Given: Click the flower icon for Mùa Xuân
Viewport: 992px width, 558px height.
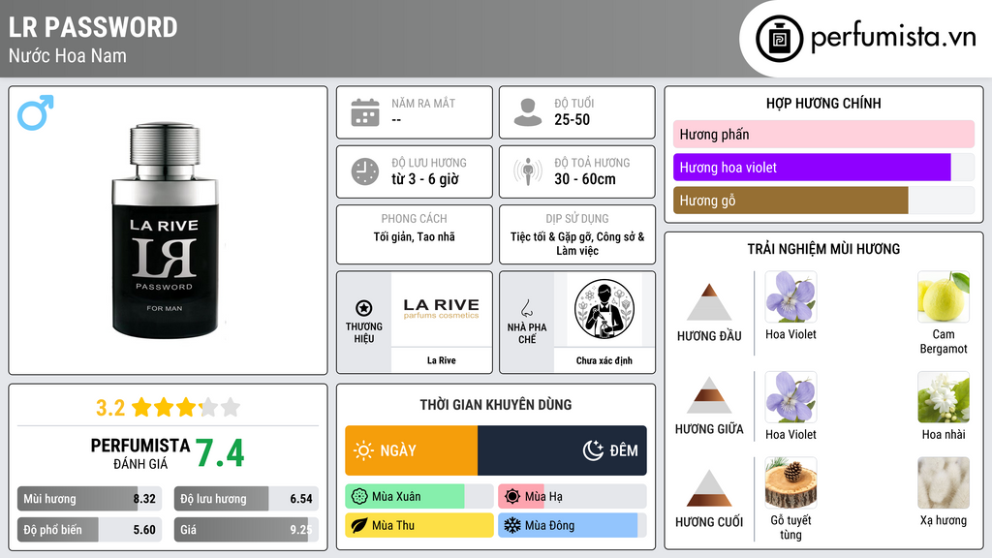Looking at the screenshot, I should click(359, 497).
